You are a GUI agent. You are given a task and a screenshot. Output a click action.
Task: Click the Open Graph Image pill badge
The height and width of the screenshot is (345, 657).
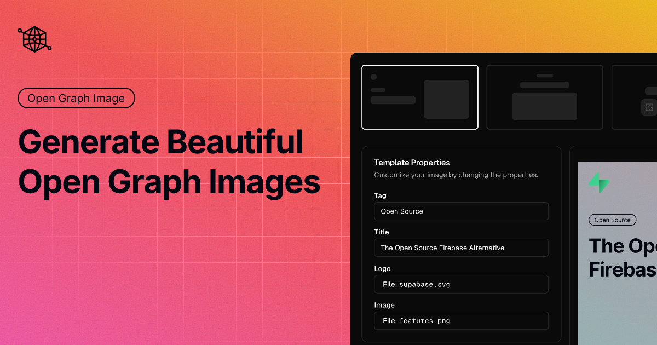76,98
